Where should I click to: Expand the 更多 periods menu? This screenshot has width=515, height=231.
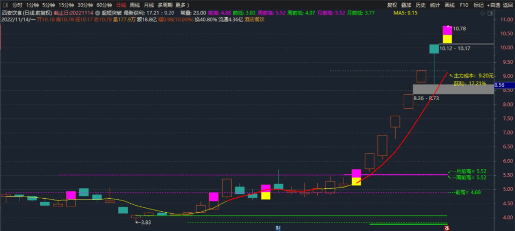180,4
